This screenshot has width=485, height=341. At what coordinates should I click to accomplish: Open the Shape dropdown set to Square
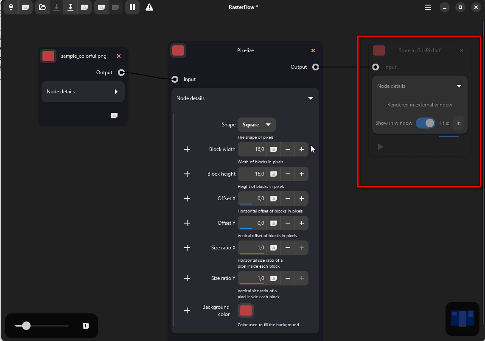click(x=256, y=125)
